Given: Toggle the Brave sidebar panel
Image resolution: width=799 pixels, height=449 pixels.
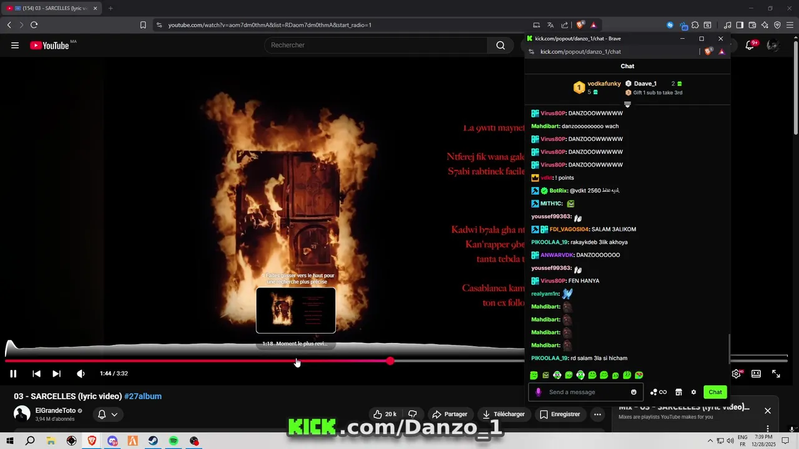Looking at the screenshot, I should 740,25.
